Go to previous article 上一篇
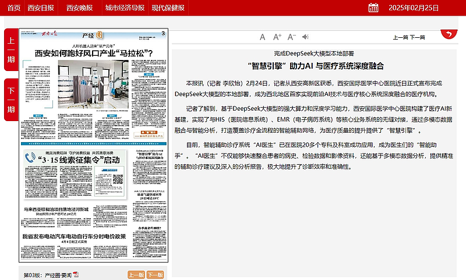Image resolution: width=466 pixels, height=280 pixels. [x=400, y=37]
